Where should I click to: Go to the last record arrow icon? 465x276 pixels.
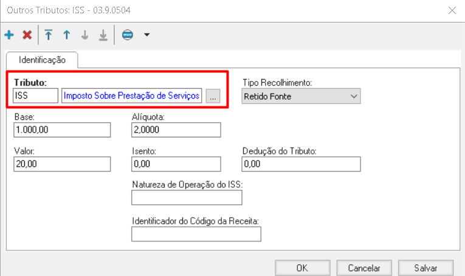click(x=103, y=35)
